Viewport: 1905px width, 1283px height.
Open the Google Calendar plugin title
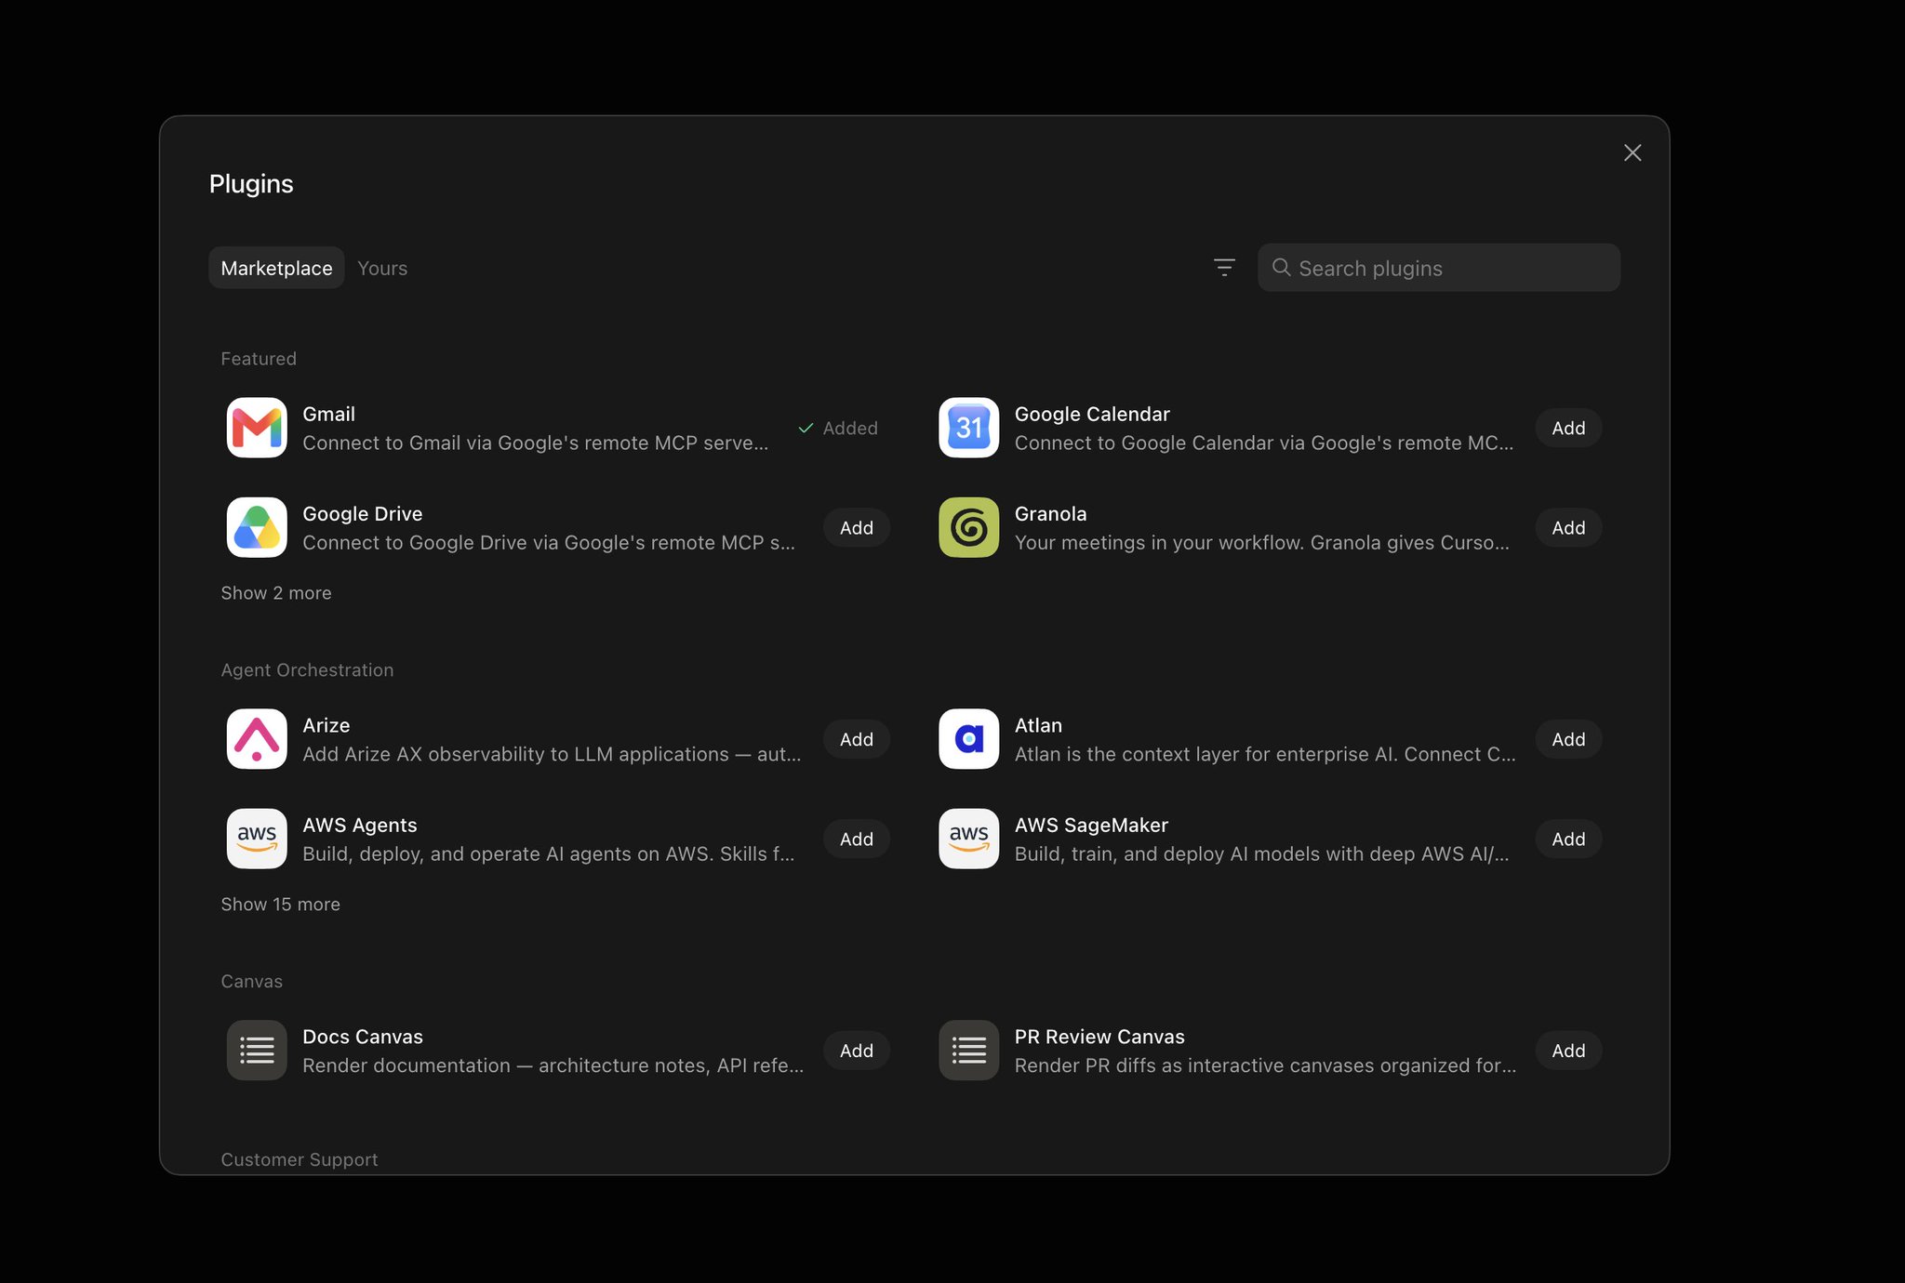click(1092, 414)
